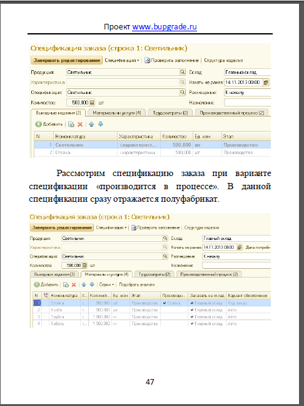Image resolution: width=304 pixels, height=406 pixels.
Task: Click Кабель cell in materials table
Action: click(x=64, y=324)
